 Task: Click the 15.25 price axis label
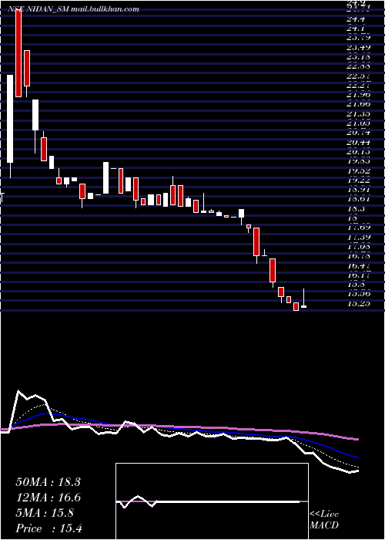(359, 303)
